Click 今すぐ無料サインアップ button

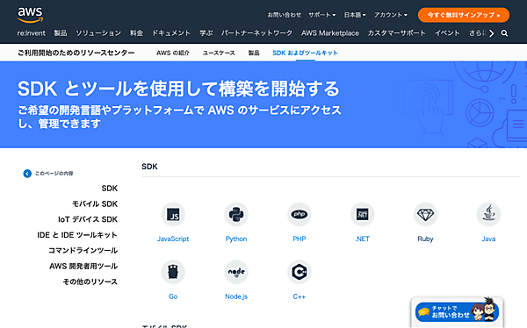(x=464, y=15)
